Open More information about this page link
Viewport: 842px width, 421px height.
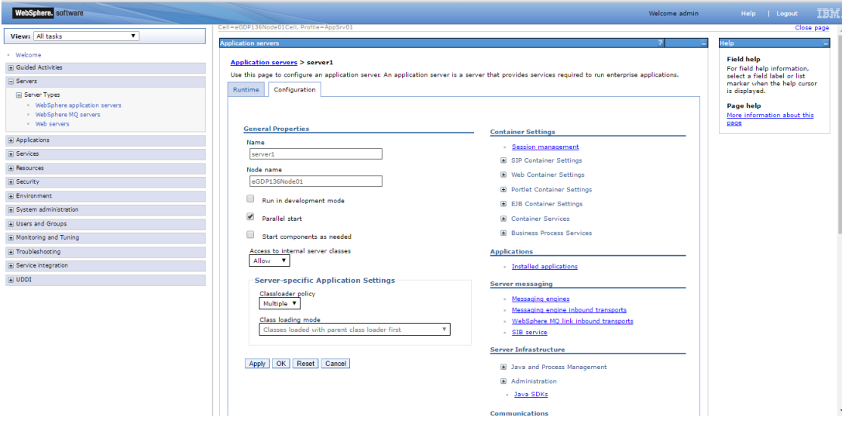770,119
